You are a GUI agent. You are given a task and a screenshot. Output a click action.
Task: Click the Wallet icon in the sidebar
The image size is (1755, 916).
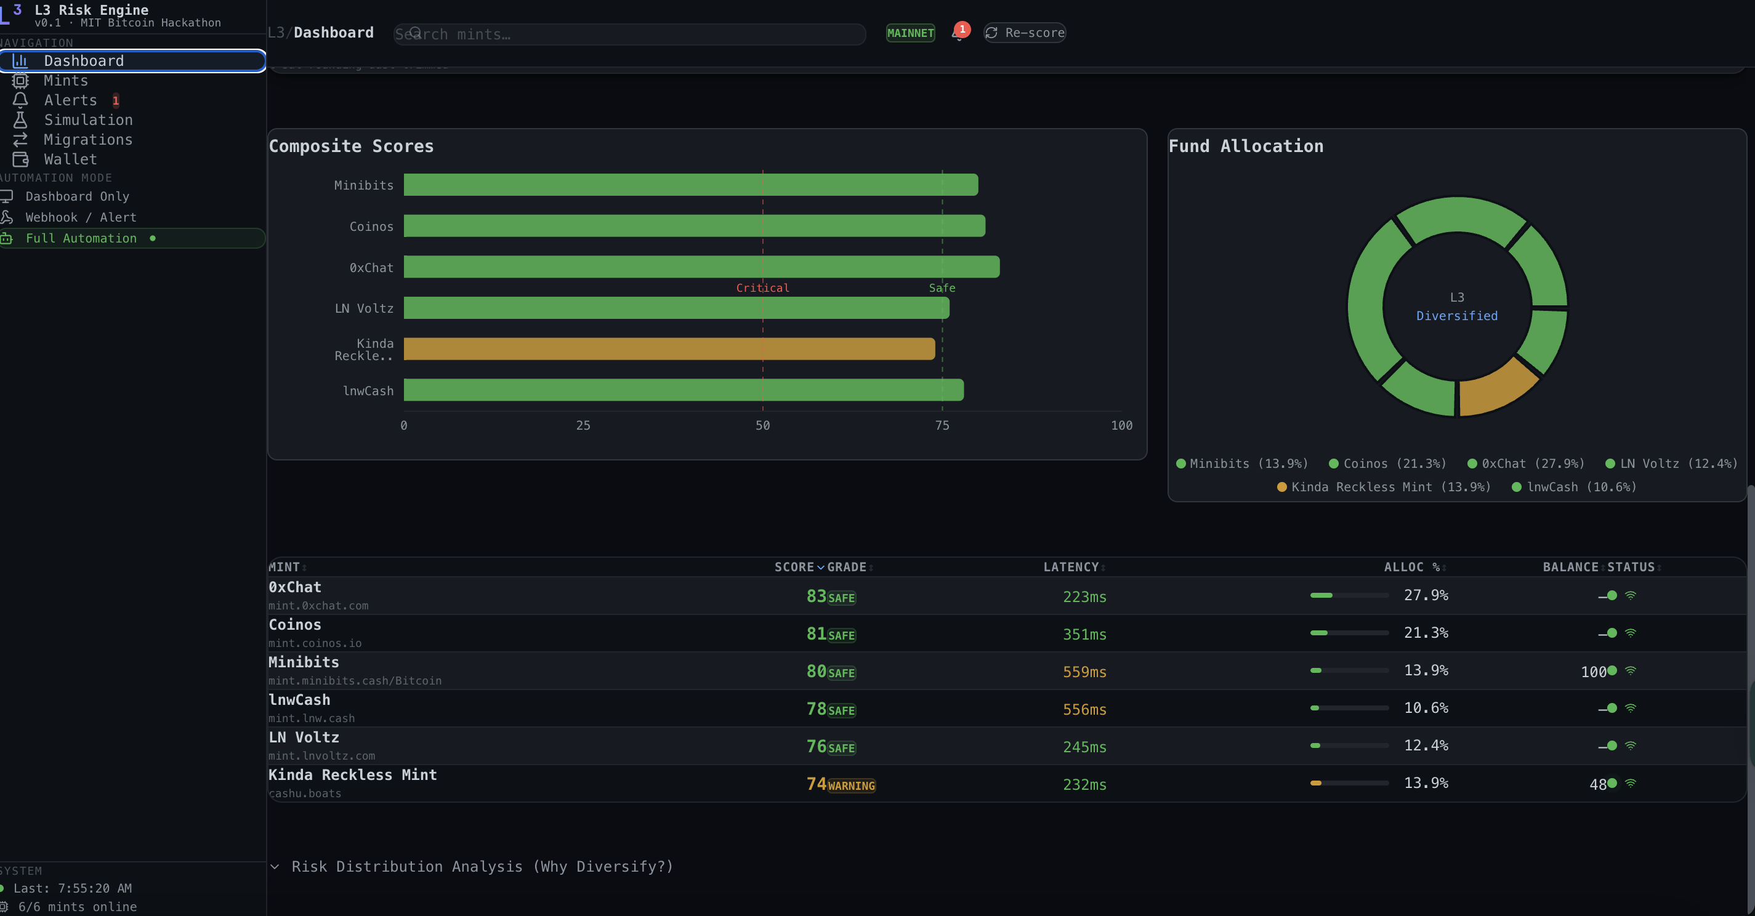(x=20, y=159)
